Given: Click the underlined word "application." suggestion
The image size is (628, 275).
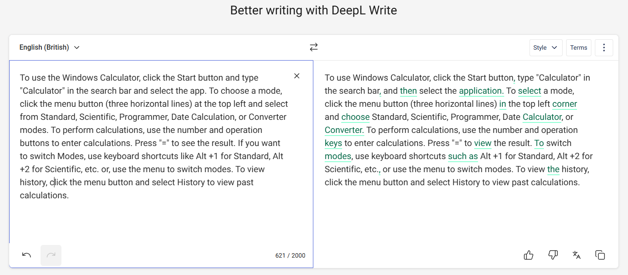Looking at the screenshot, I should coord(482,91).
